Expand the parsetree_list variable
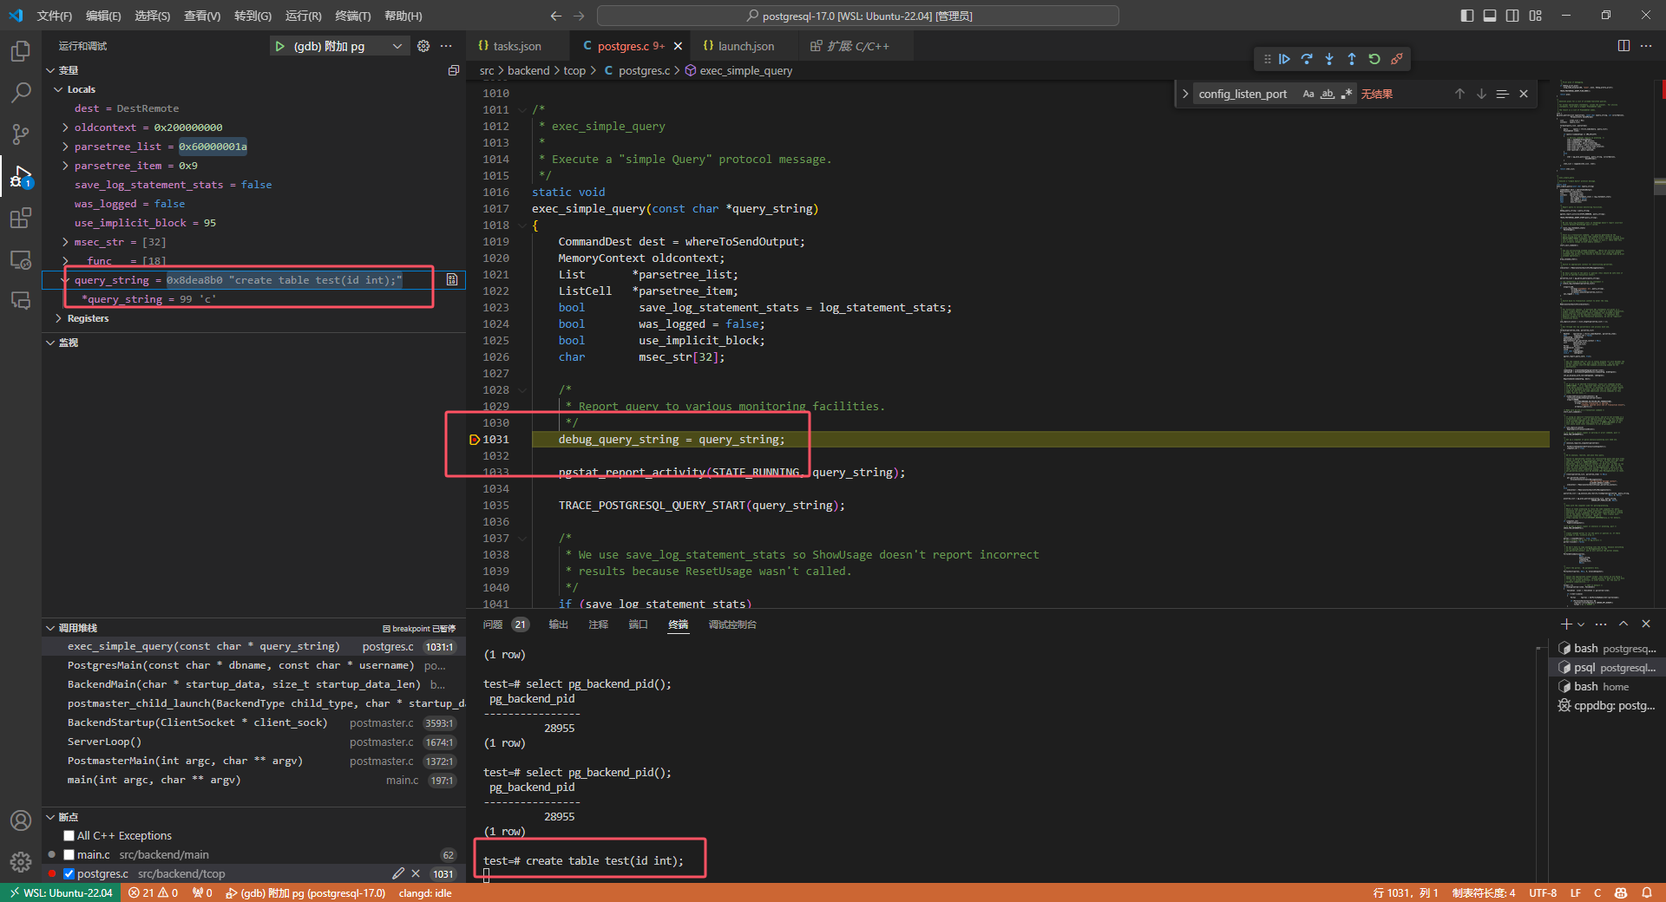1666x902 pixels. click(x=66, y=147)
